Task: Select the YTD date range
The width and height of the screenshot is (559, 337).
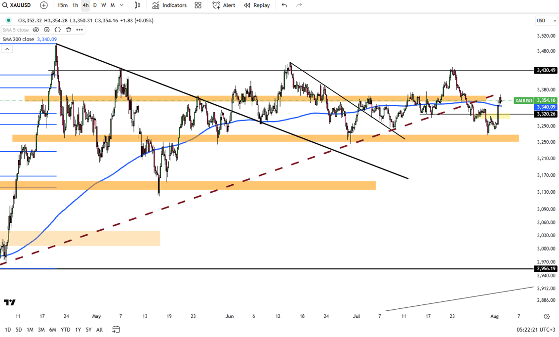Action: pyautogui.click(x=65, y=330)
